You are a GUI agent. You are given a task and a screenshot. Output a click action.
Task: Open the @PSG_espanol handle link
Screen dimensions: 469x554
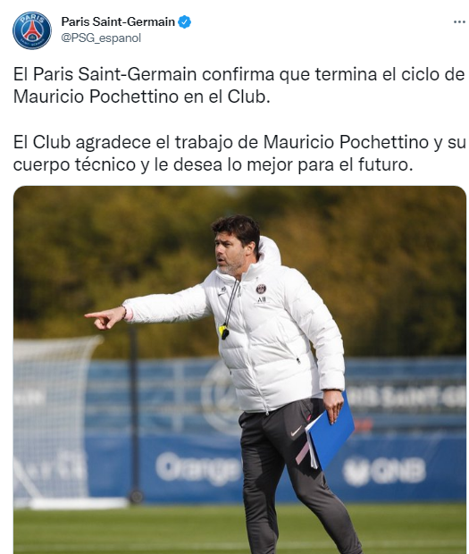pos(101,38)
